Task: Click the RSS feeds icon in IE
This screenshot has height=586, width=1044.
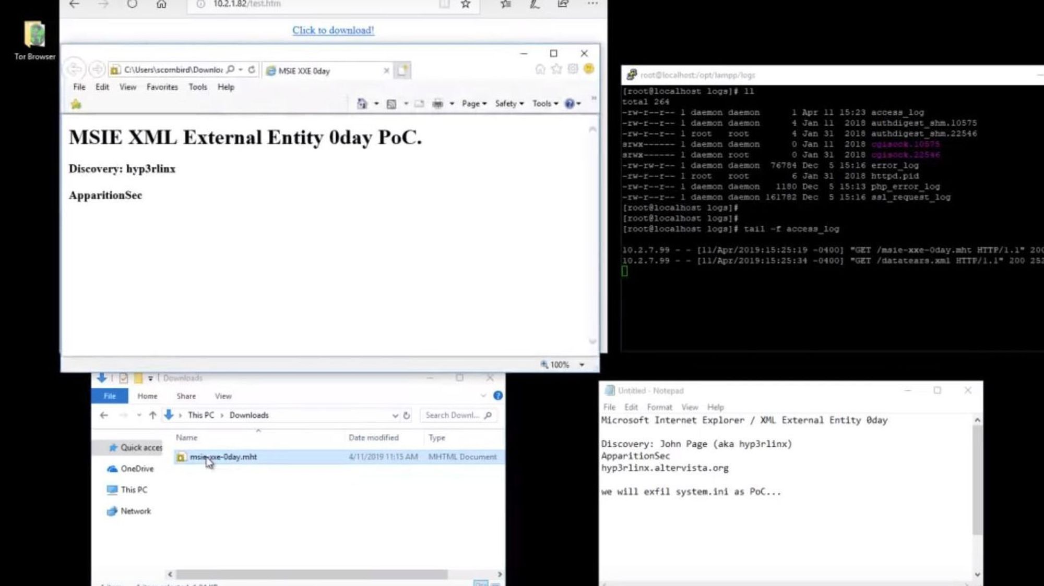Action: pyautogui.click(x=391, y=104)
